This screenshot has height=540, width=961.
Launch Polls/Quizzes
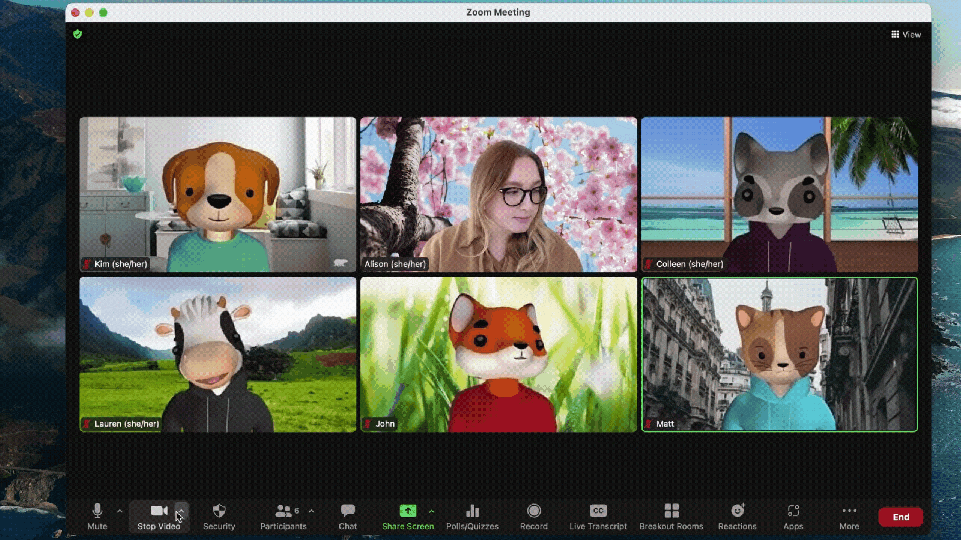pyautogui.click(x=472, y=517)
